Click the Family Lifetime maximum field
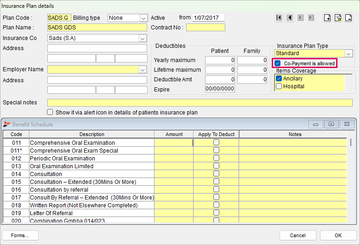This screenshot has width=360, height=245. [252, 70]
